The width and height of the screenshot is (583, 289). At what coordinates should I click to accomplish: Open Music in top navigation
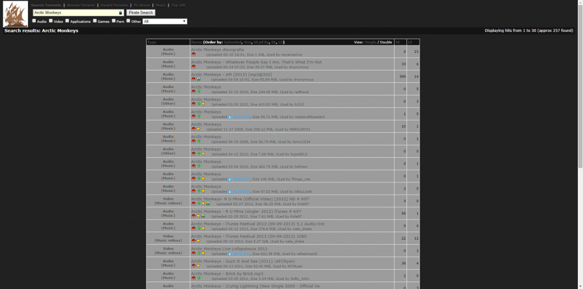[x=161, y=5]
